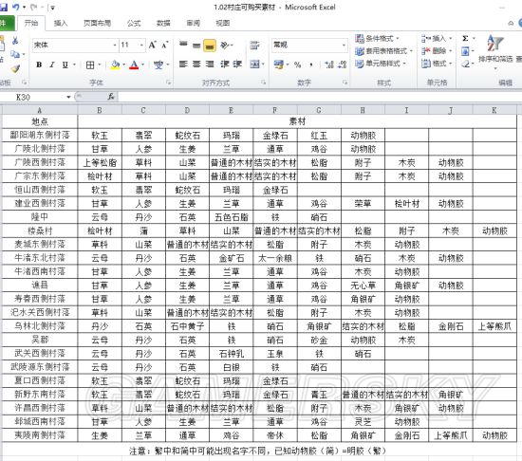Open the 数据 (Data) tab
The width and height of the screenshot is (522, 461).
(163, 23)
